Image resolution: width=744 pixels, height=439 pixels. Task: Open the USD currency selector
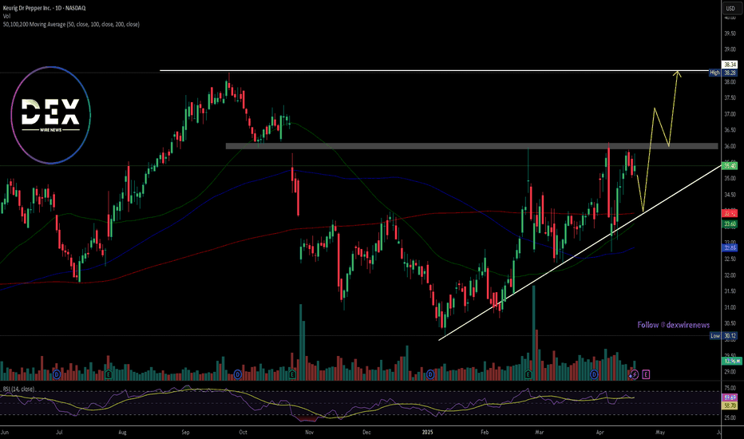[x=730, y=8]
